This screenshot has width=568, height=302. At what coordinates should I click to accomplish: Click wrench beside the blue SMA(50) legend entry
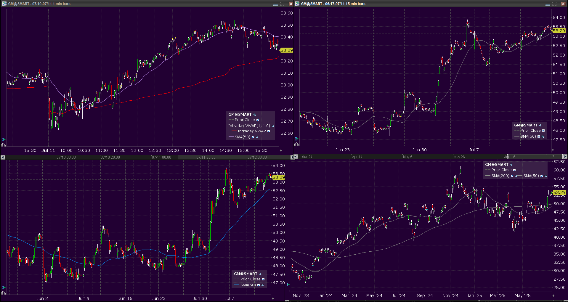(262, 285)
